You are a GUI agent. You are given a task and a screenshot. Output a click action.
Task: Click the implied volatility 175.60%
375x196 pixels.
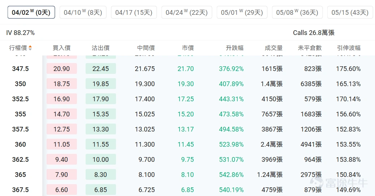pyautogui.click(x=348, y=69)
